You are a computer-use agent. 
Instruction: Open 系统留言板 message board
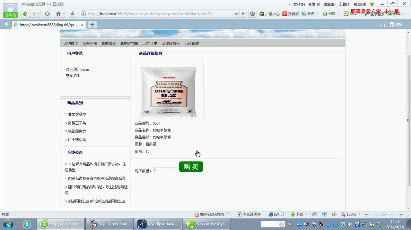tap(171, 44)
